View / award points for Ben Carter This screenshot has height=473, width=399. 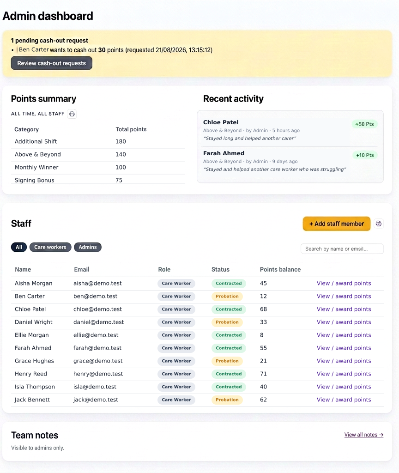[344, 296]
